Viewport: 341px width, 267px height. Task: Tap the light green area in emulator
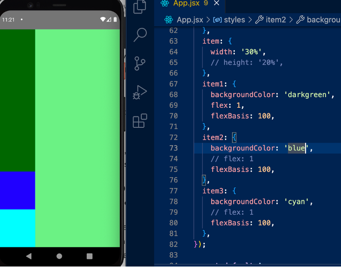(x=78, y=138)
